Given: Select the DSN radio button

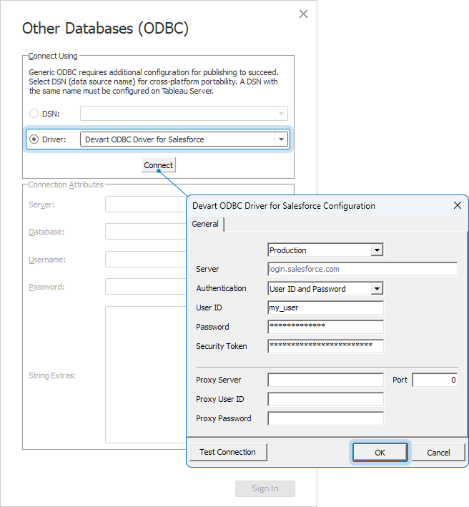Looking at the screenshot, I should coord(34,114).
